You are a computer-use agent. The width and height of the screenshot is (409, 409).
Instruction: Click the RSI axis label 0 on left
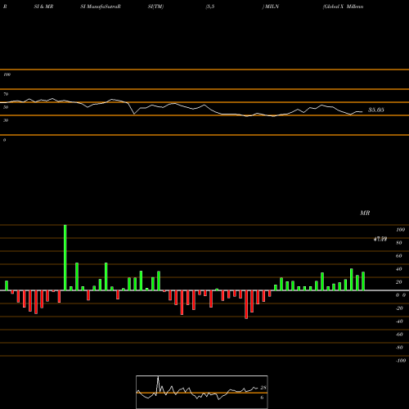coord(4,140)
